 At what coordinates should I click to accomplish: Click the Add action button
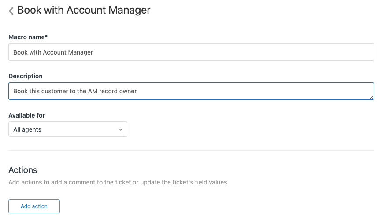(x=34, y=206)
